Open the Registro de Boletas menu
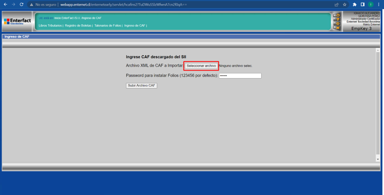The height and width of the screenshot is (195, 384). point(78,26)
